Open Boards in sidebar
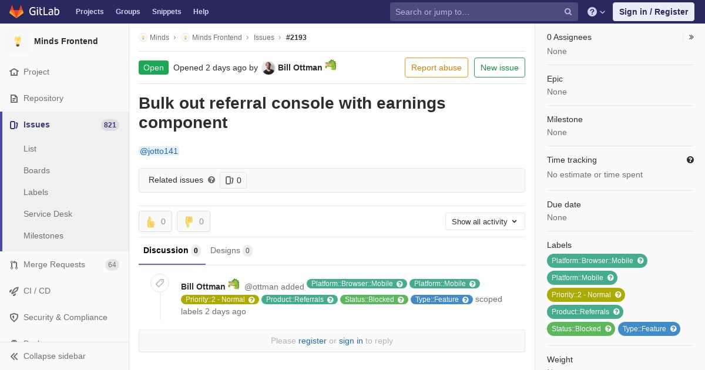This screenshot has height=370, width=705. (x=36, y=170)
